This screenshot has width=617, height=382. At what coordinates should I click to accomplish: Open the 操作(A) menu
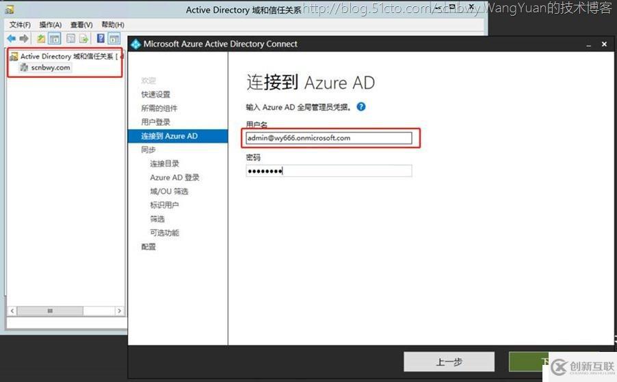(x=50, y=25)
